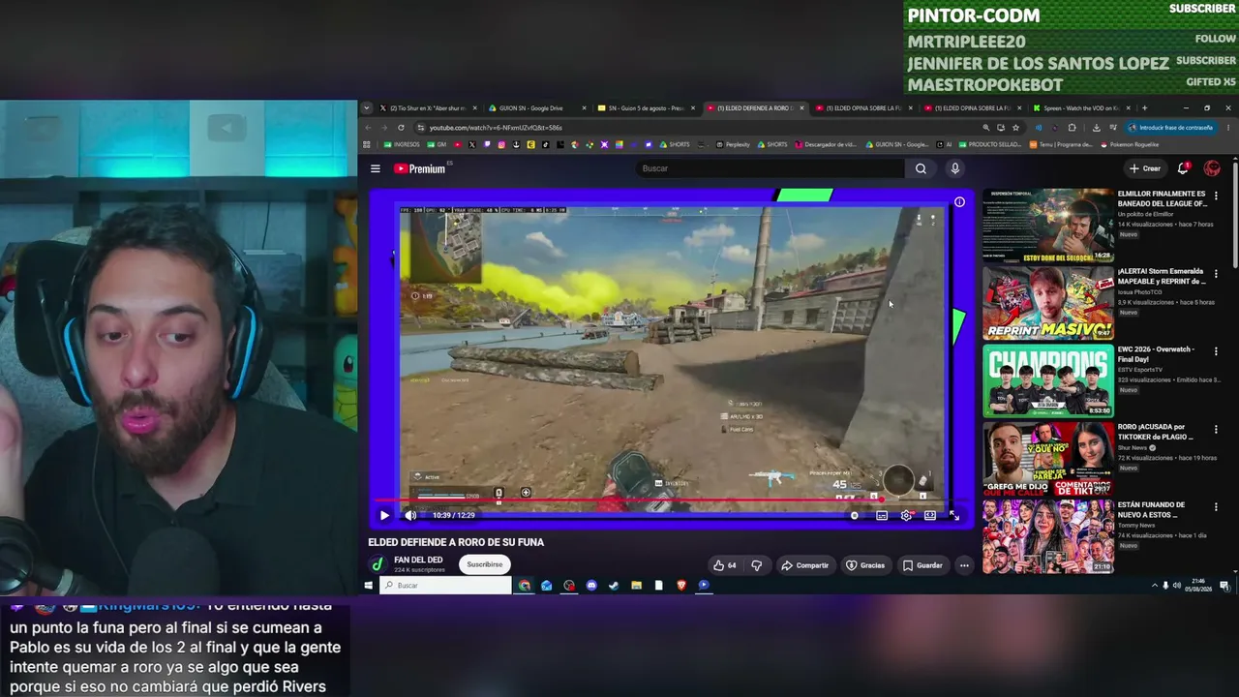Open the video player settings gear
The height and width of the screenshot is (697, 1239).
coord(906,515)
